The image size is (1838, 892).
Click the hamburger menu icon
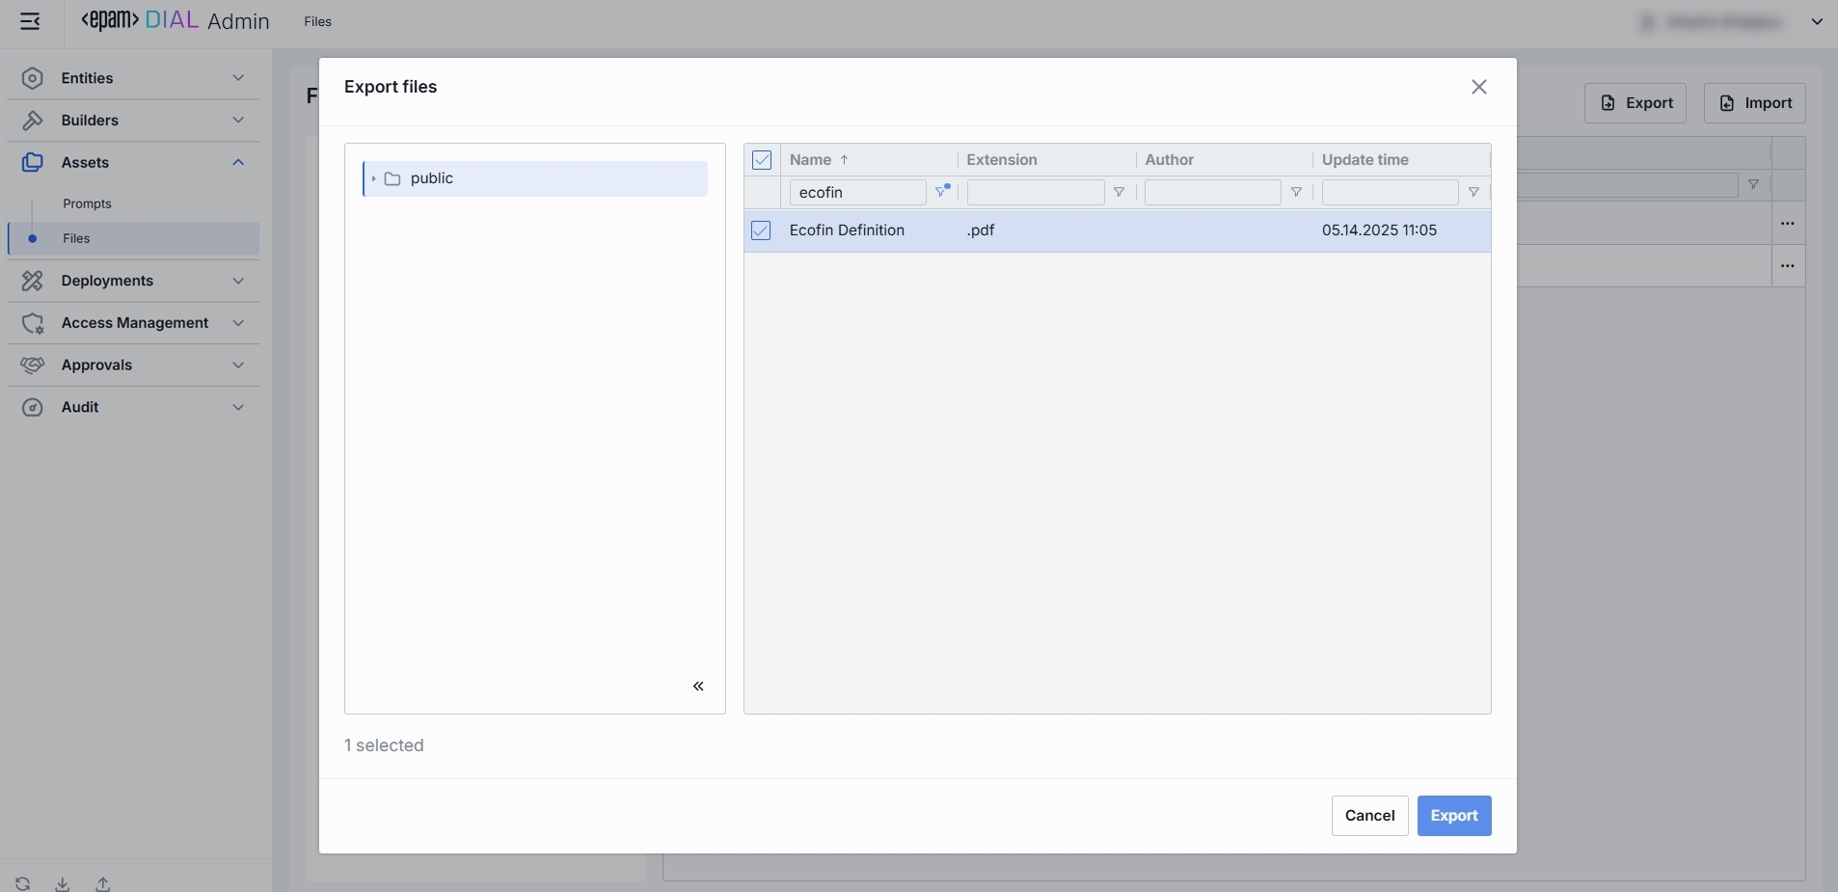30,21
